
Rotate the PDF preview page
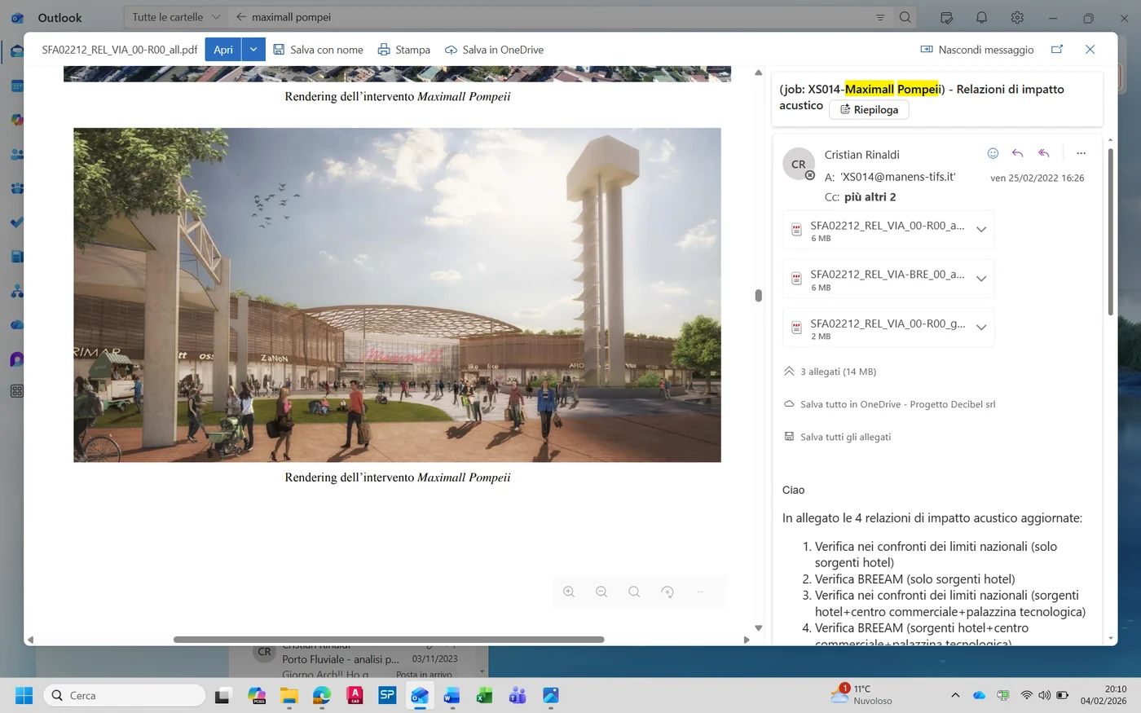(667, 592)
